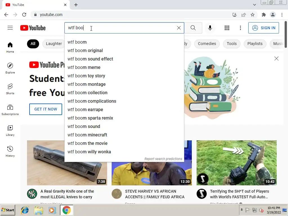This screenshot has width=288, height=216.
Task: Click the channel avatar beside Terrifying video
Action: tap(201, 194)
